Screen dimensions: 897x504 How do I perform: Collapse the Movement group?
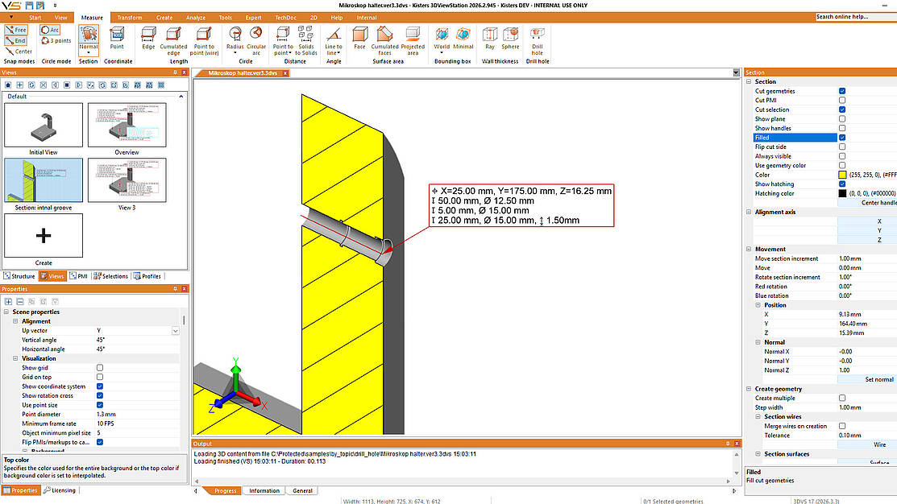(749, 249)
